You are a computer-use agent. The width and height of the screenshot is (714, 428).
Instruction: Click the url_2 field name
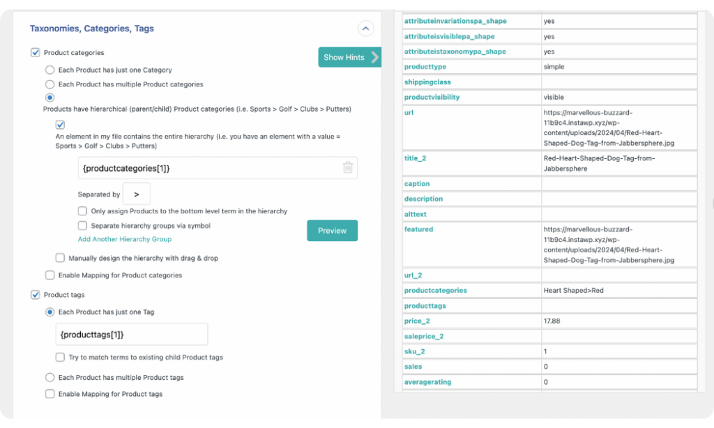413,275
